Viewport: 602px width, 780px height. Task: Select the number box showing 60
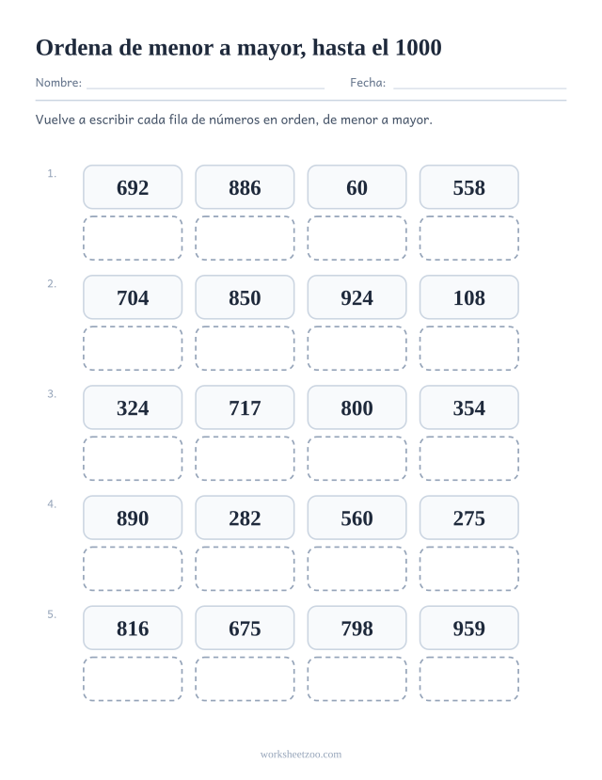coord(356,187)
